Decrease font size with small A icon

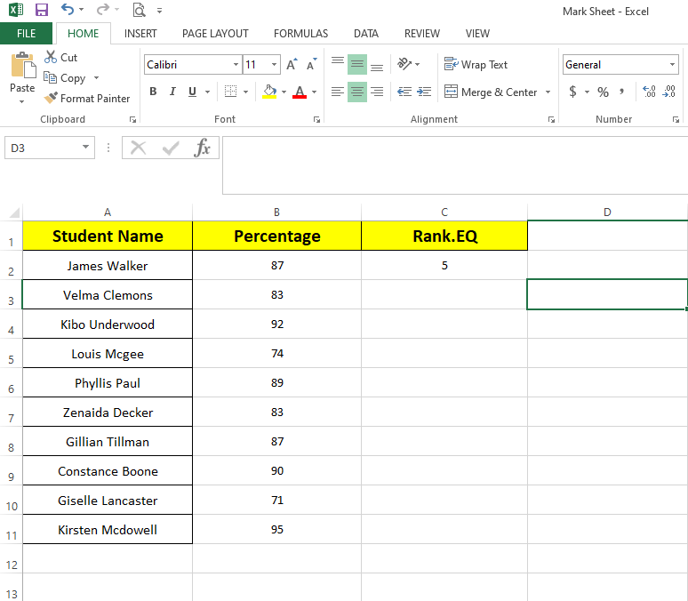tap(311, 65)
